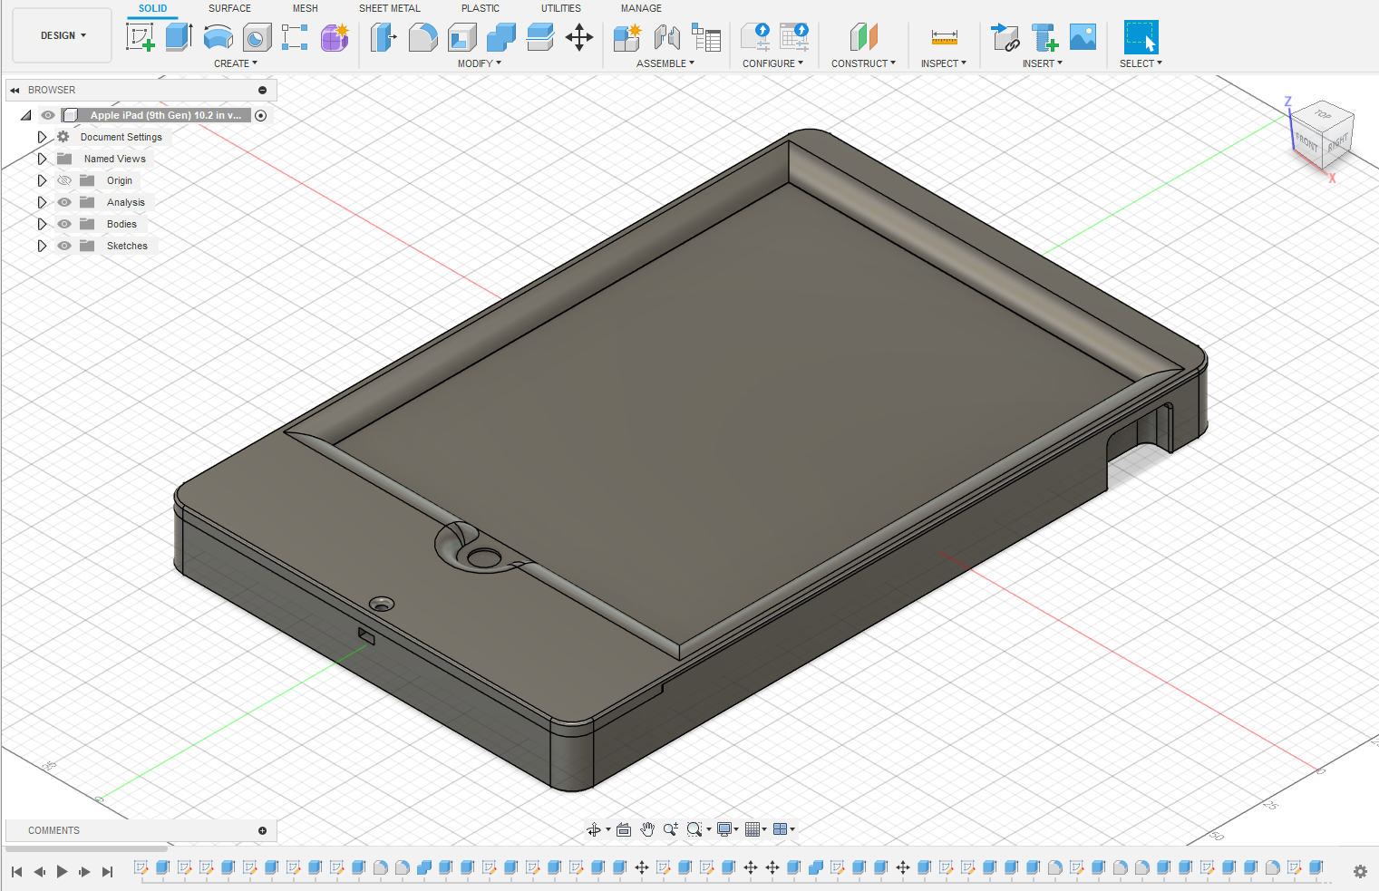Play the timeline history
This screenshot has width=1379, height=891.
coord(62,871)
